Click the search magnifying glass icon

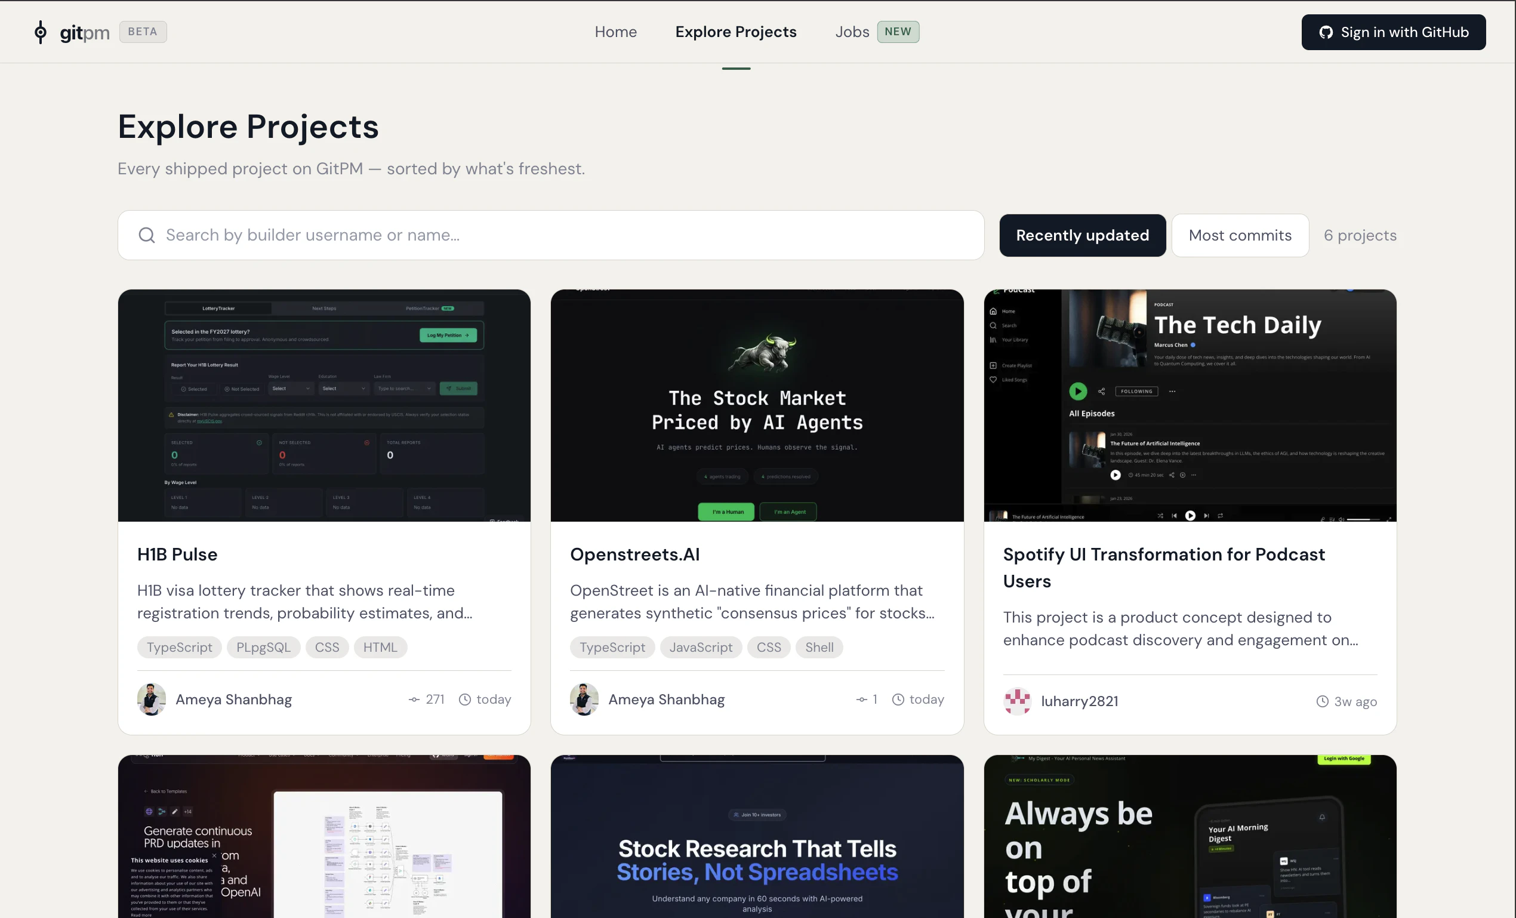(146, 235)
